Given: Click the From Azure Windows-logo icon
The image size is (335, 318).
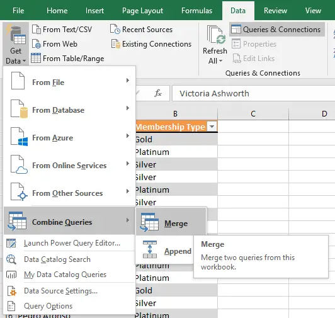Looking at the screenshot, I should pos(20,137).
